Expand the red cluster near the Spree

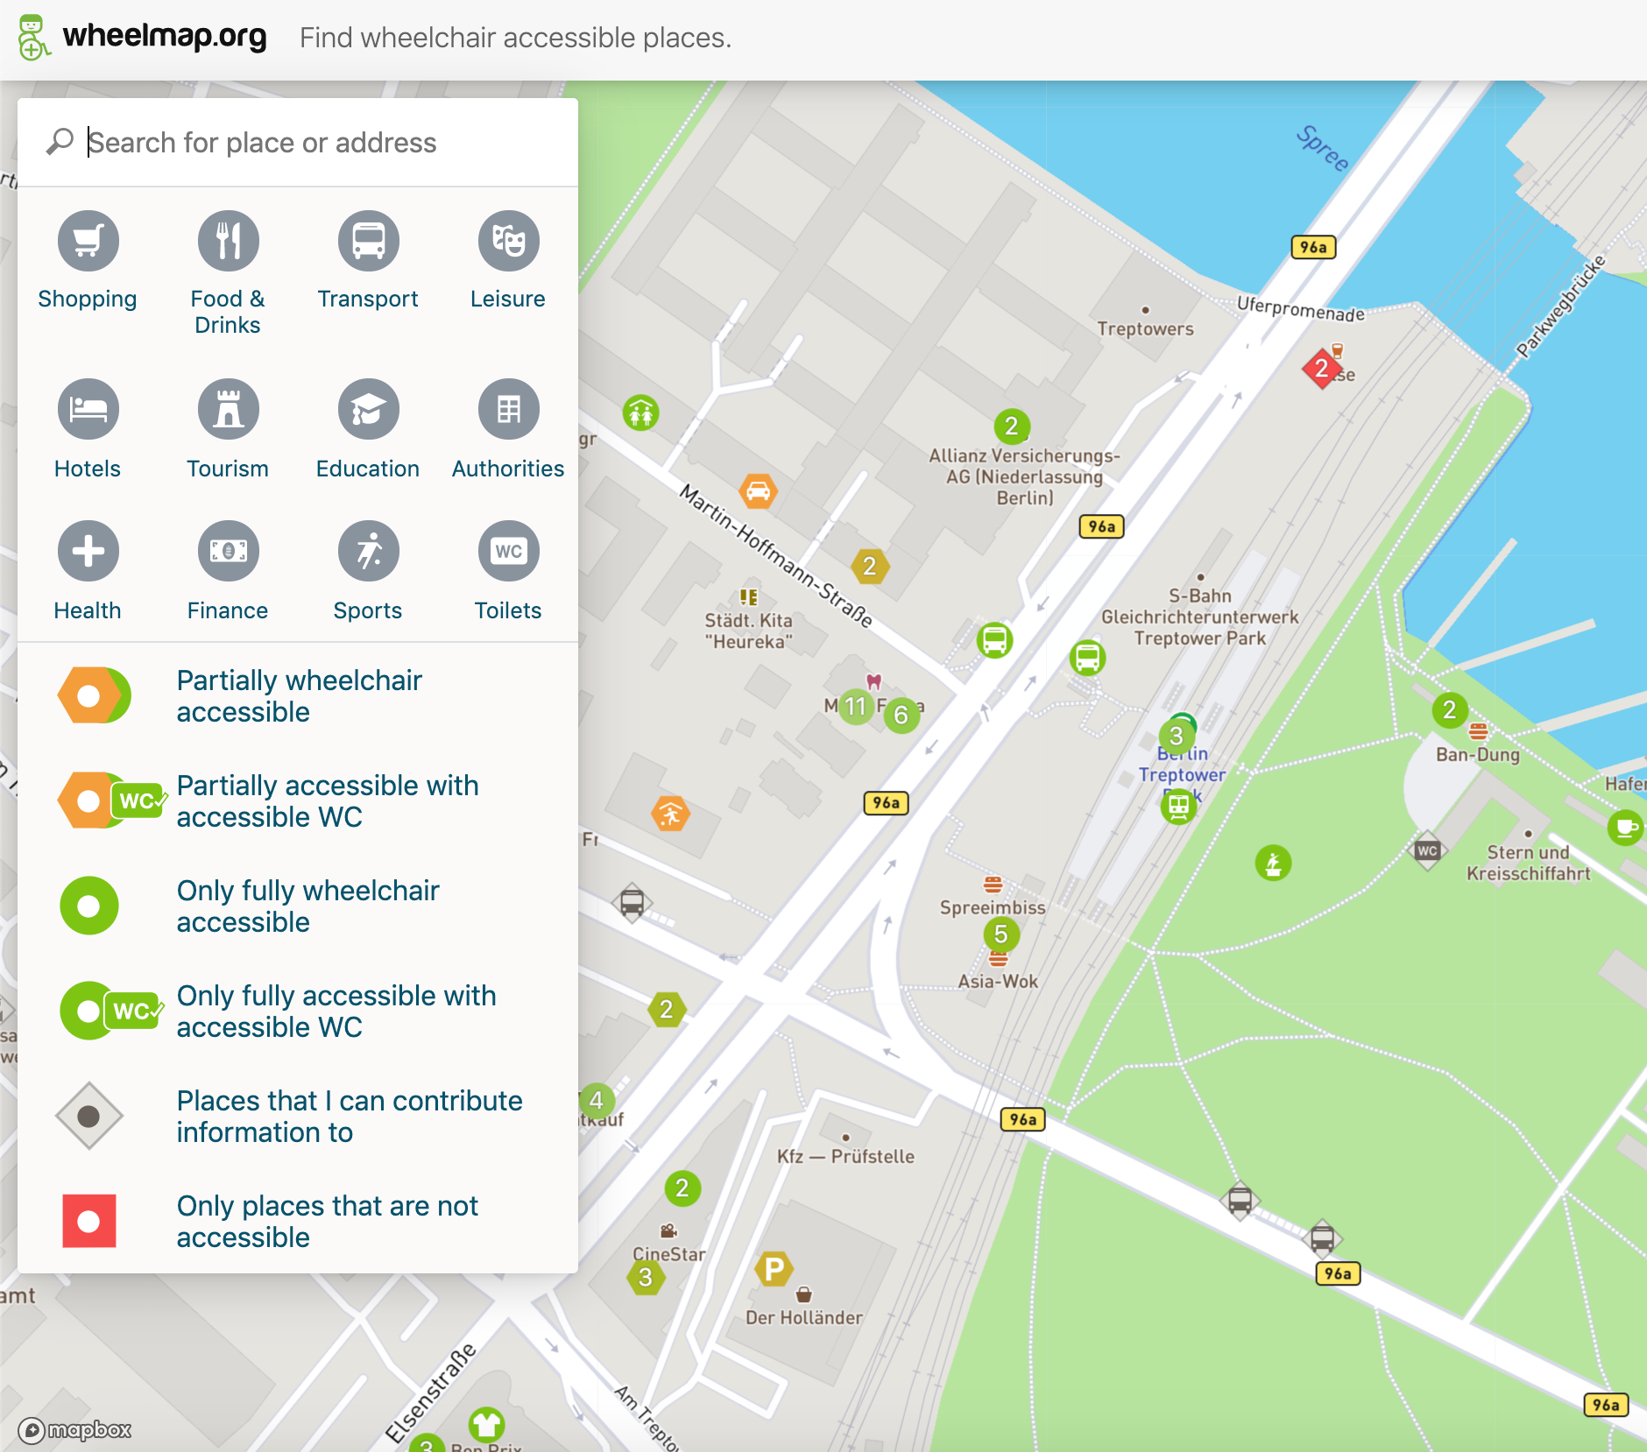pos(1320,370)
